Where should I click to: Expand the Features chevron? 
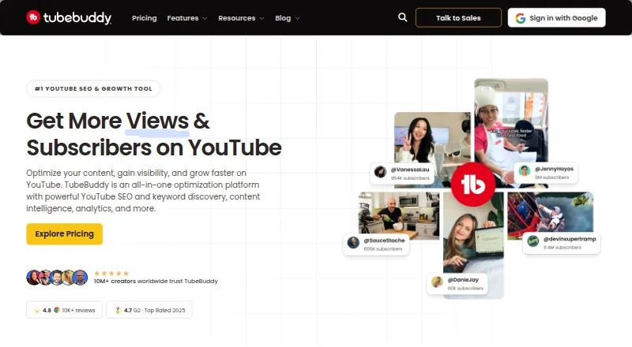tap(205, 18)
